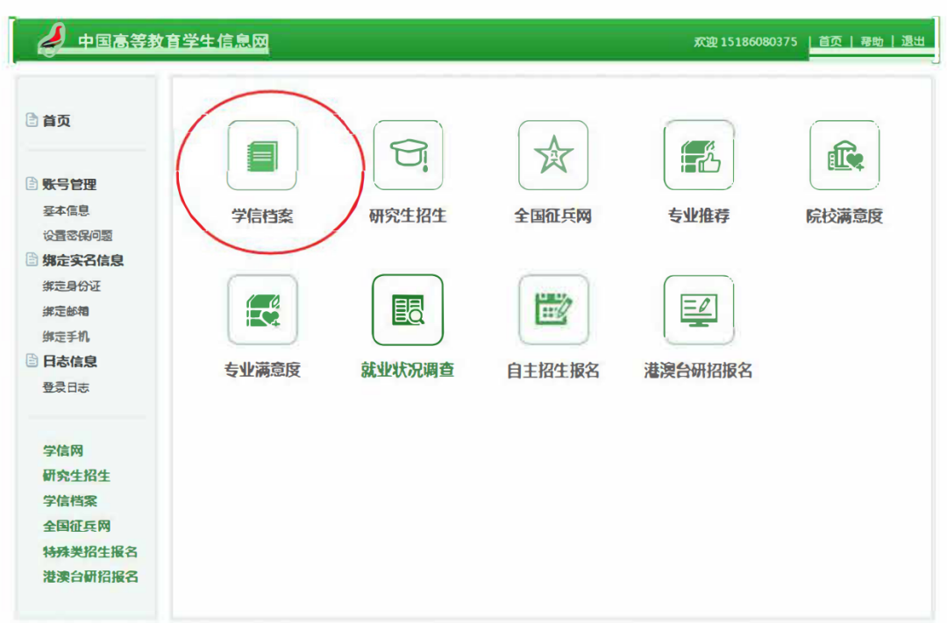
Task: Click the document icon beside sidebar 首页
Action: point(32,120)
